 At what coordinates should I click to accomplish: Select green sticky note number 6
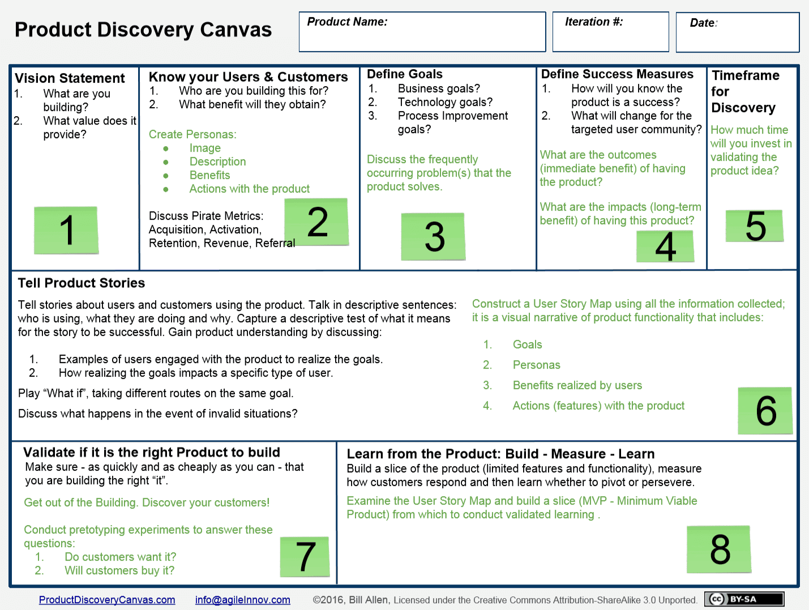coord(765,411)
